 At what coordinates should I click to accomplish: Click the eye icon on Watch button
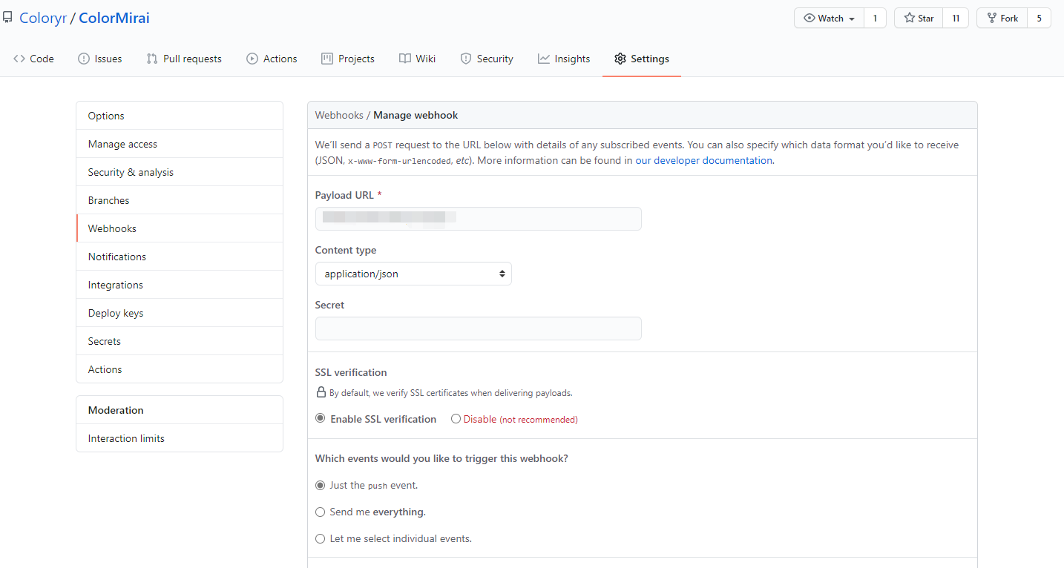coord(810,18)
